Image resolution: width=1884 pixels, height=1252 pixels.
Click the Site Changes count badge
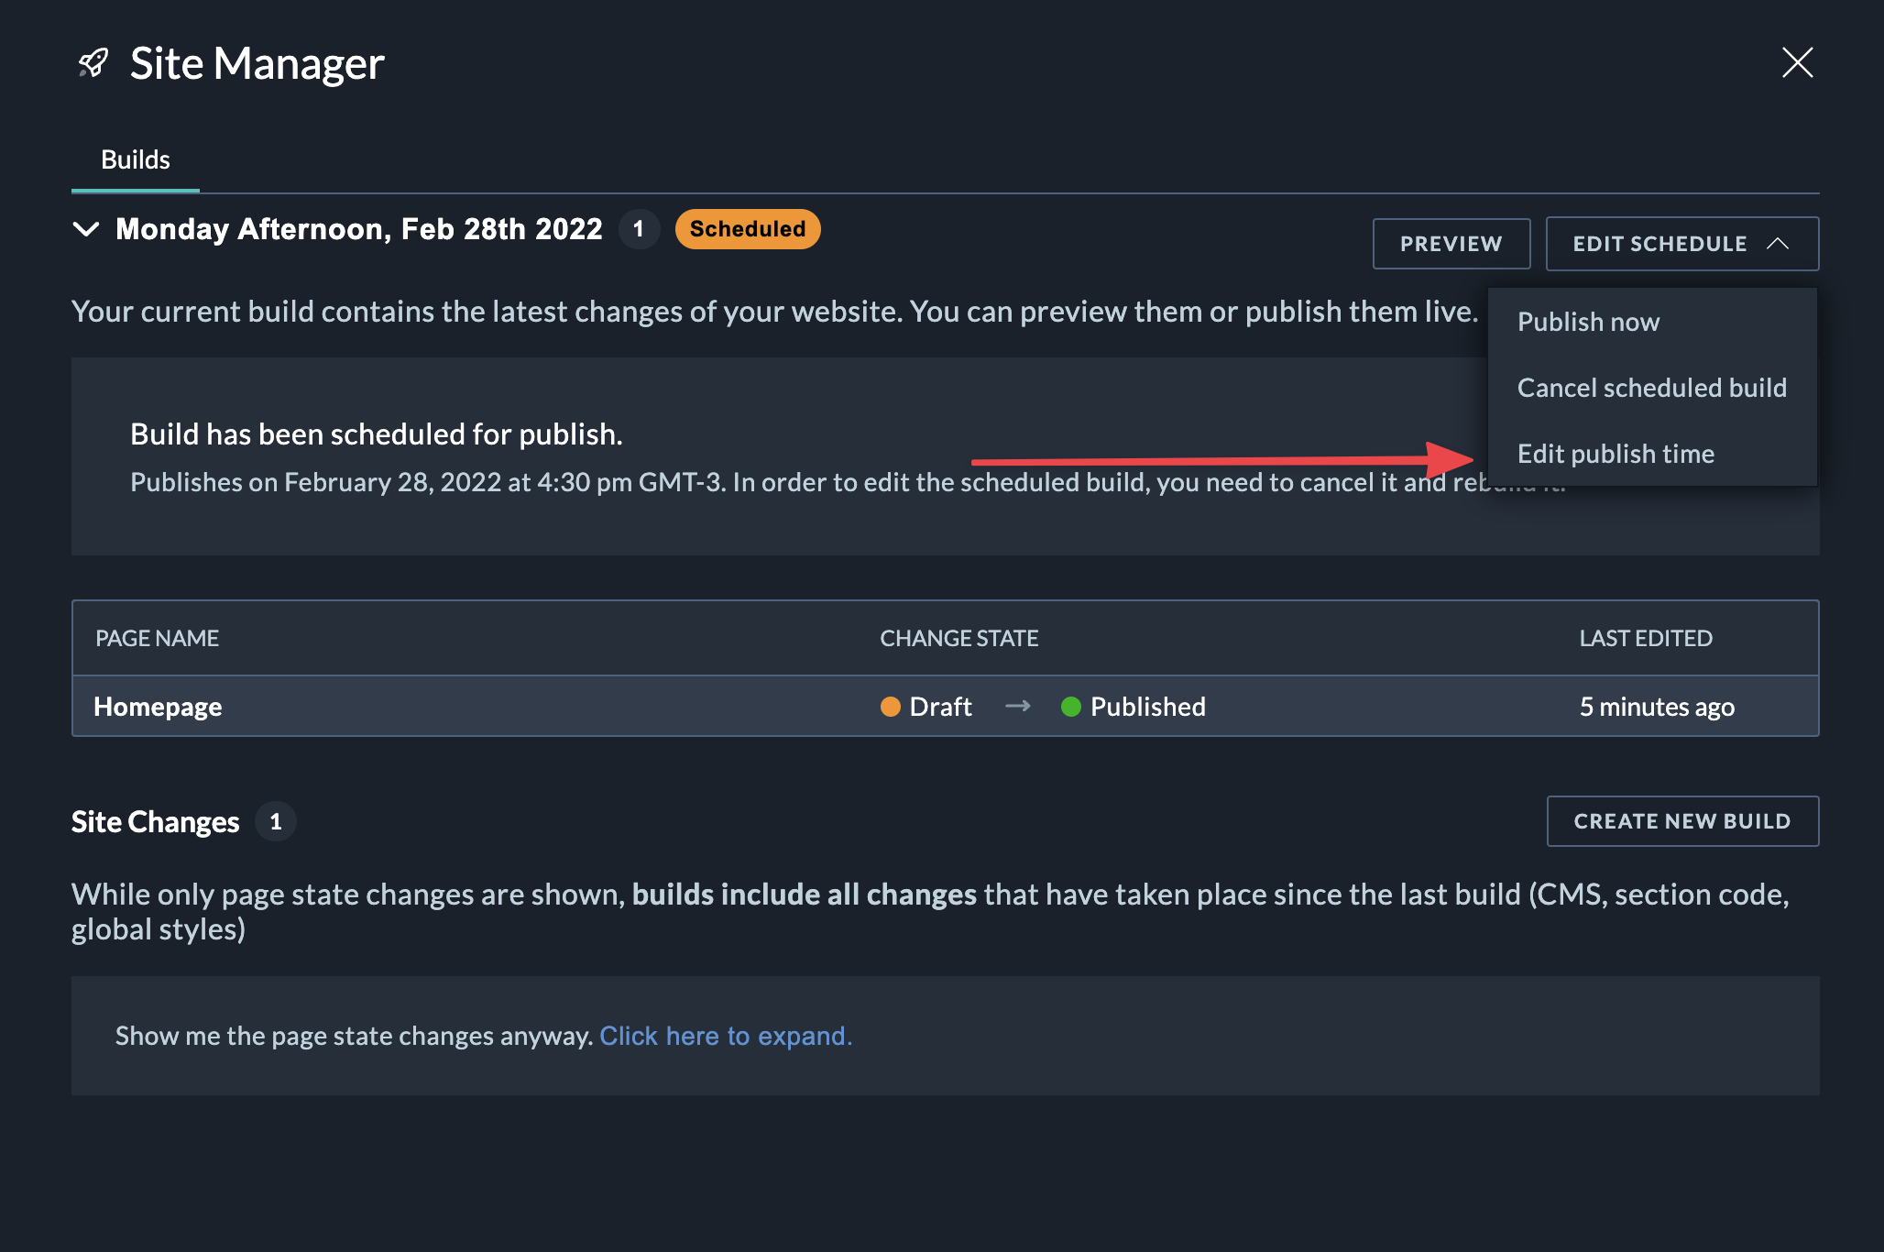276,822
